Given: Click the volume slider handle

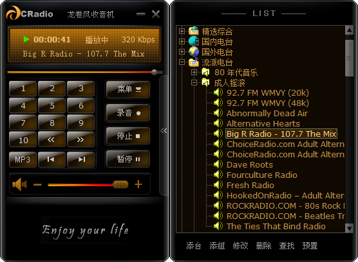Looking at the screenshot, I should click(120, 184).
